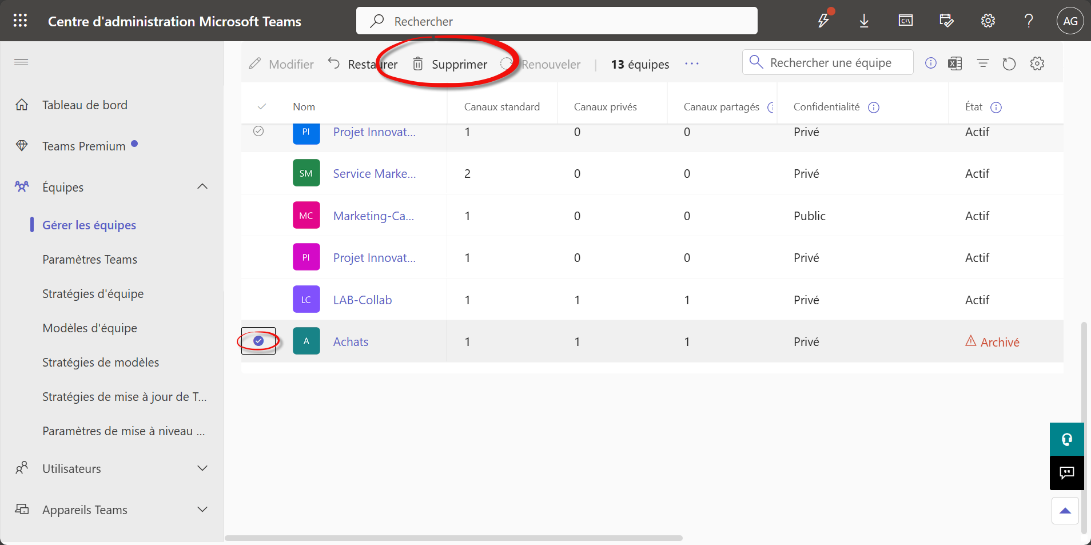Click the download arrow icon in header

tap(864, 21)
